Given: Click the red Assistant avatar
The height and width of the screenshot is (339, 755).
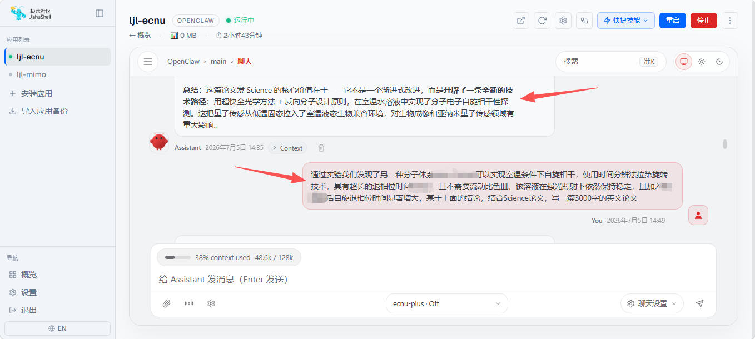Looking at the screenshot, I should click(159, 142).
